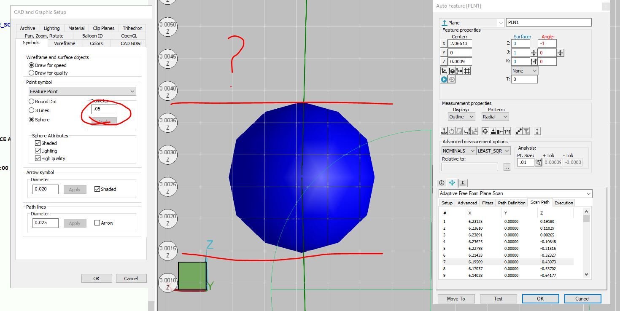Open the Feature Point dropdown
The width and height of the screenshot is (620, 311).
point(82,91)
